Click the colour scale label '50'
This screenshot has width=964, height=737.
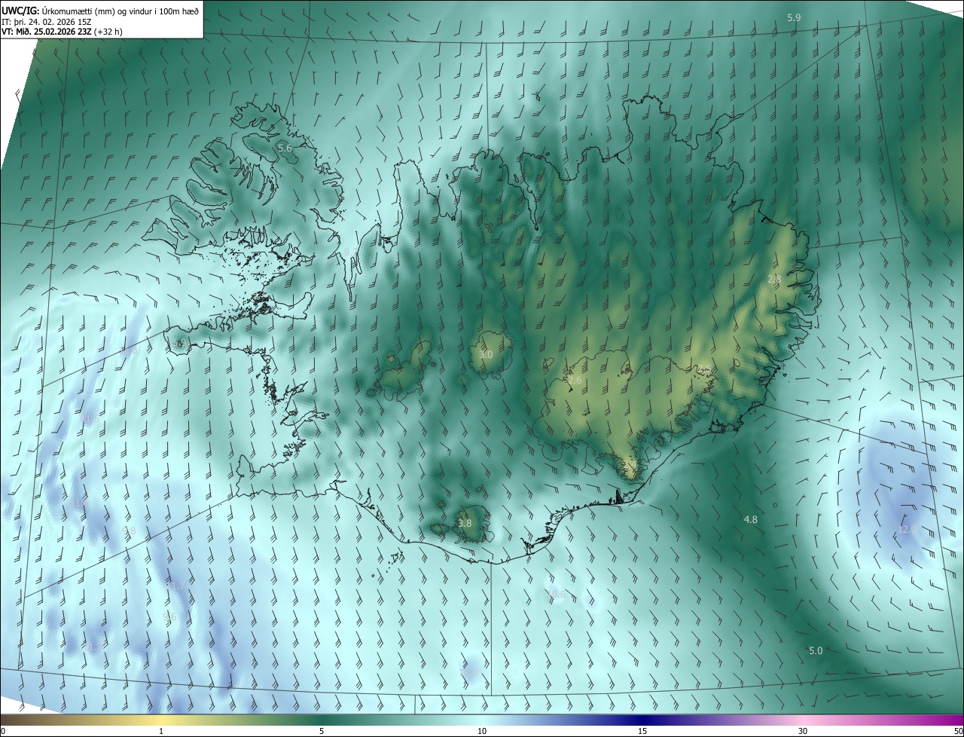click(x=958, y=731)
